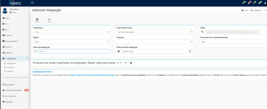The width and height of the screenshot is (267, 109).
Task: Open the empty Empresa dropdown
Action: click(154, 42)
